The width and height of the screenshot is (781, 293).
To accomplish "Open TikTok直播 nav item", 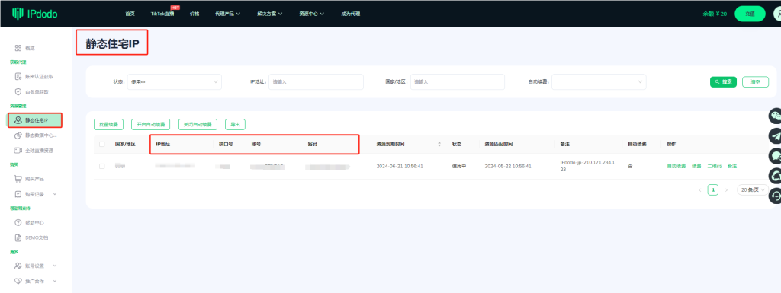I will pyautogui.click(x=162, y=14).
